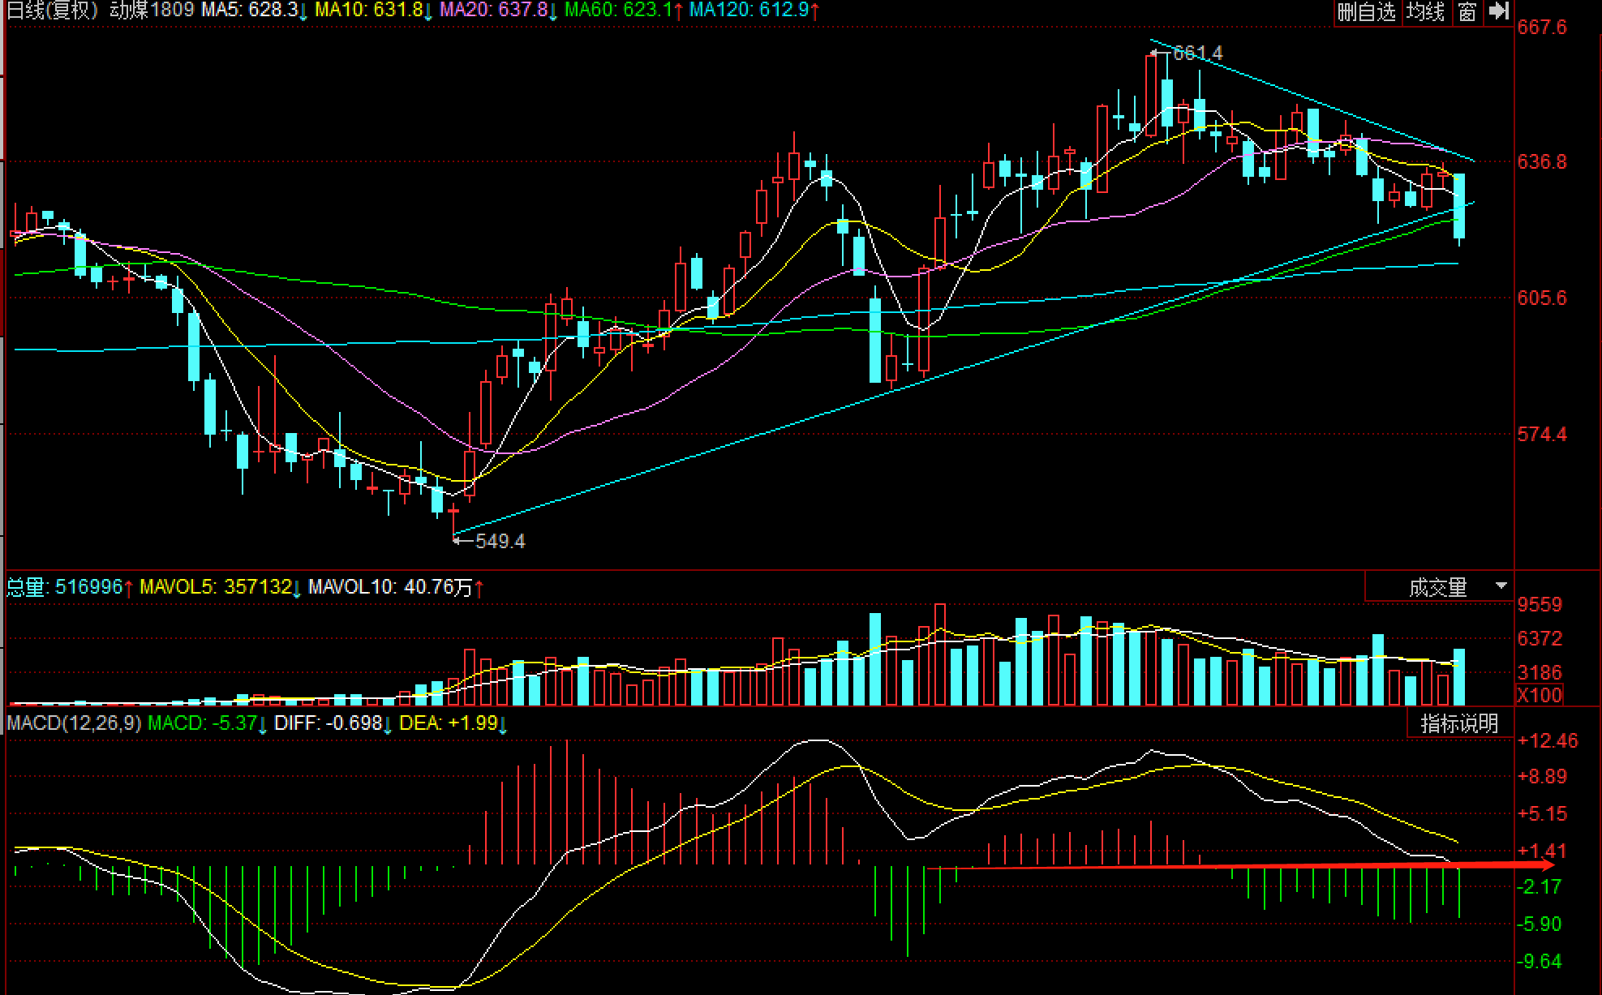
Task: Click the 9559 volume axis label
Action: [1540, 605]
